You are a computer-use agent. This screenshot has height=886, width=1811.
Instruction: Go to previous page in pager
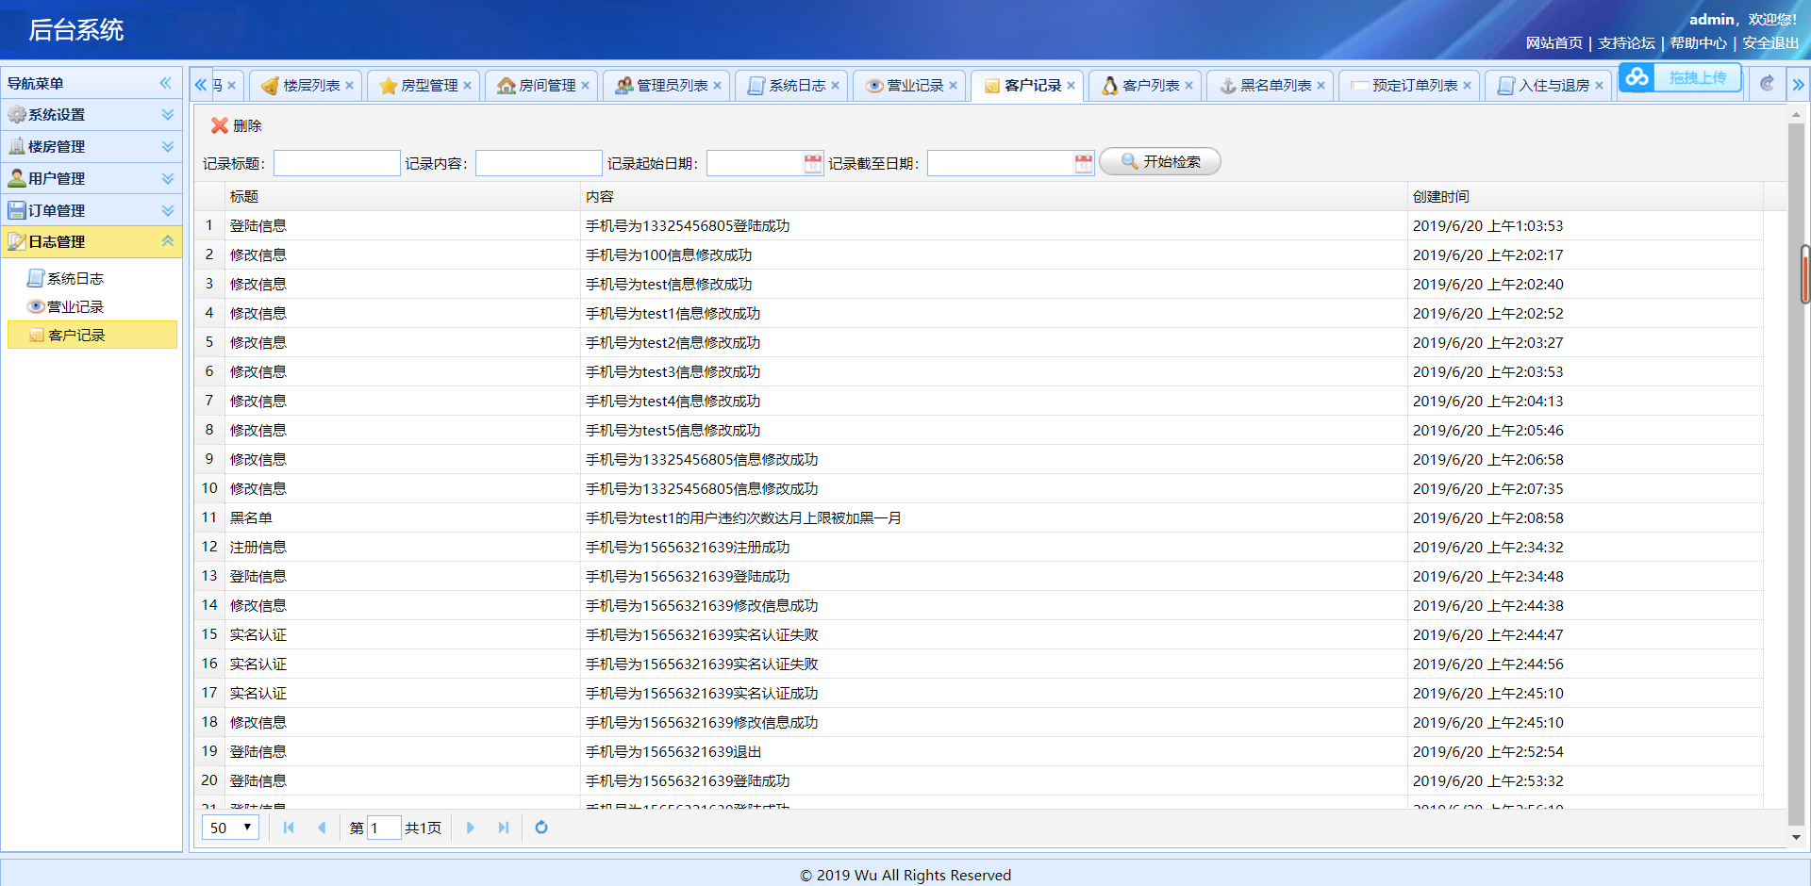click(322, 828)
